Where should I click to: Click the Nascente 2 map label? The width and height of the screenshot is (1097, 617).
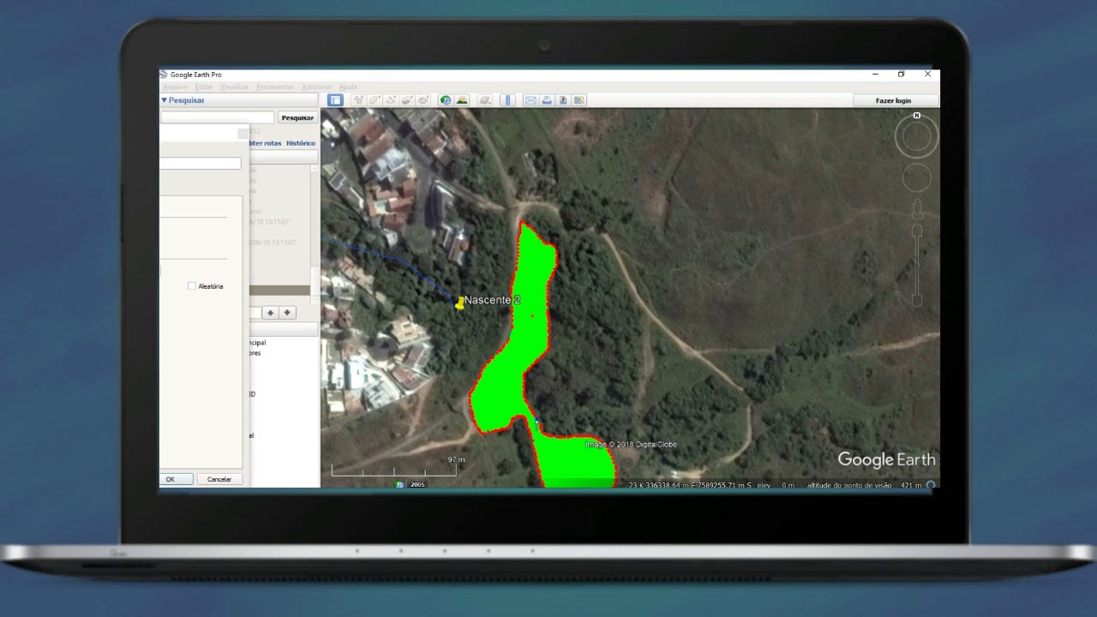tap(492, 300)
